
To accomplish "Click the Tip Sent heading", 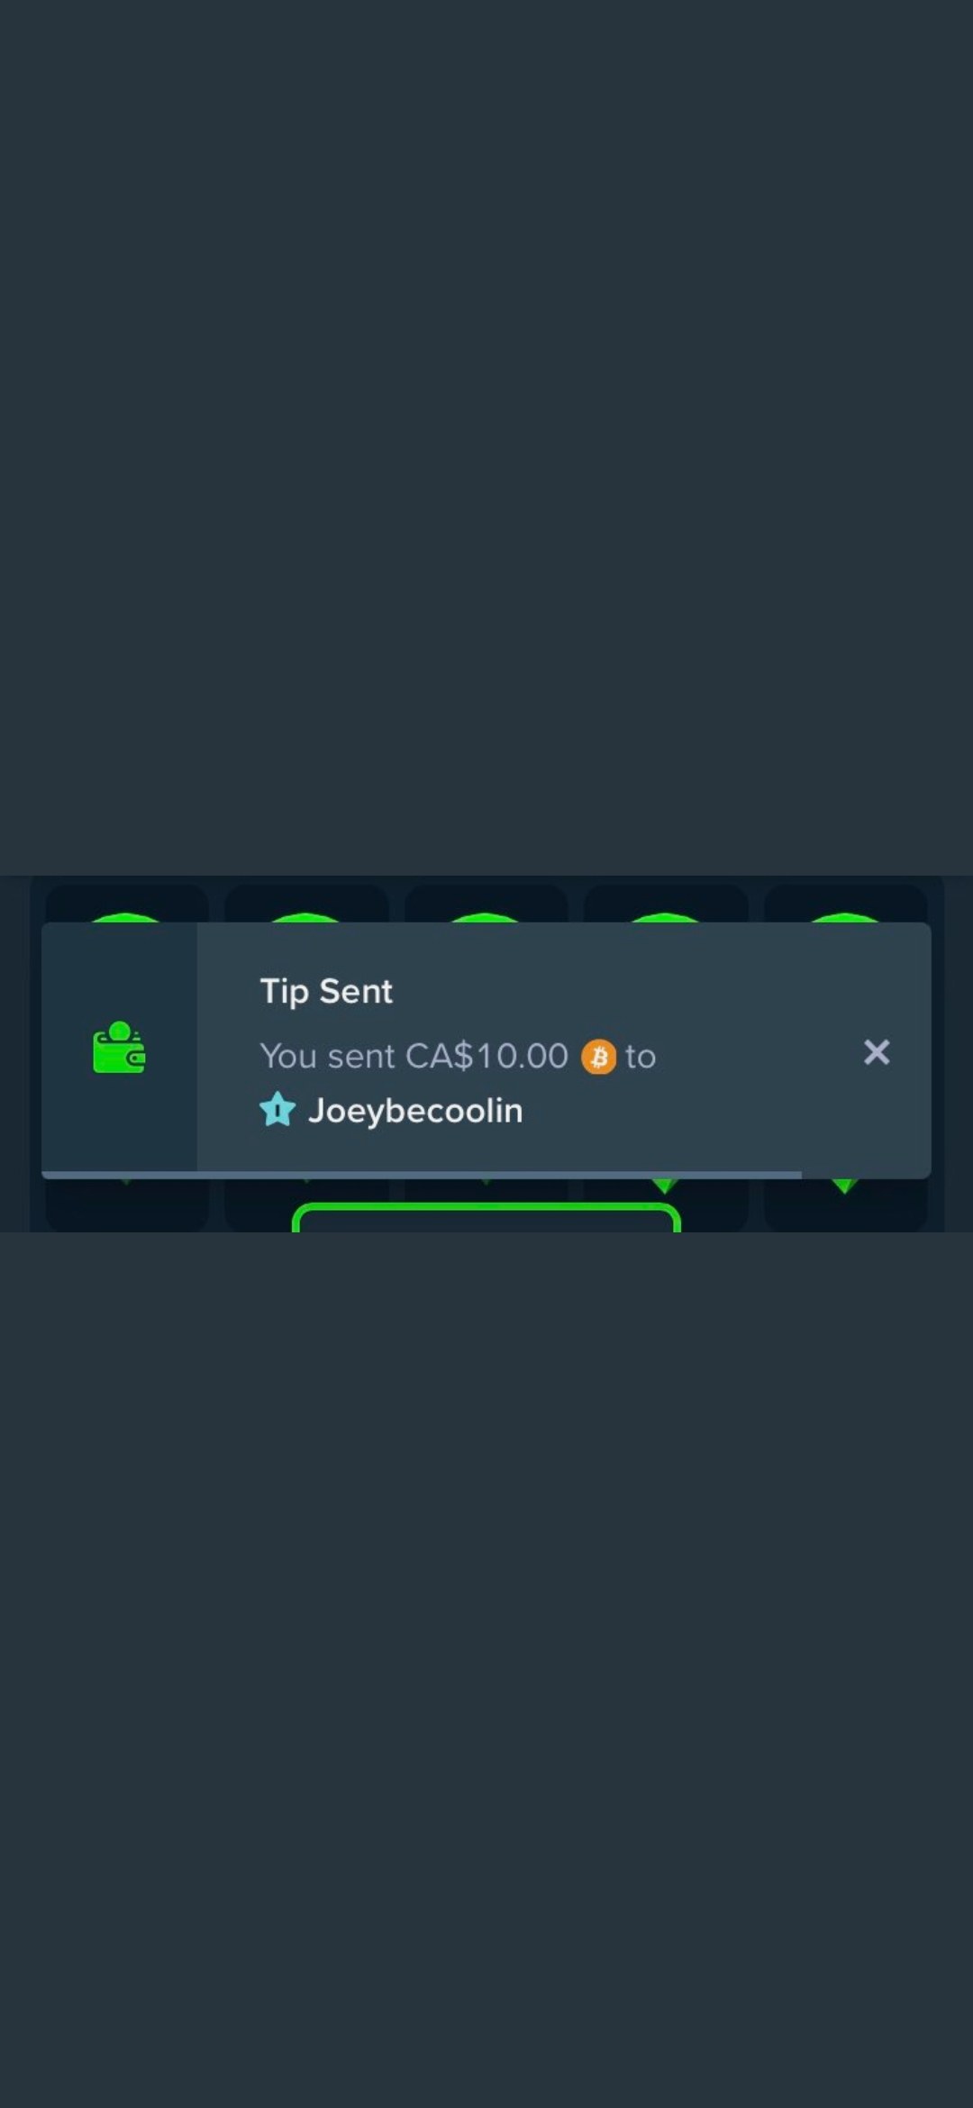I will point(326,992).
